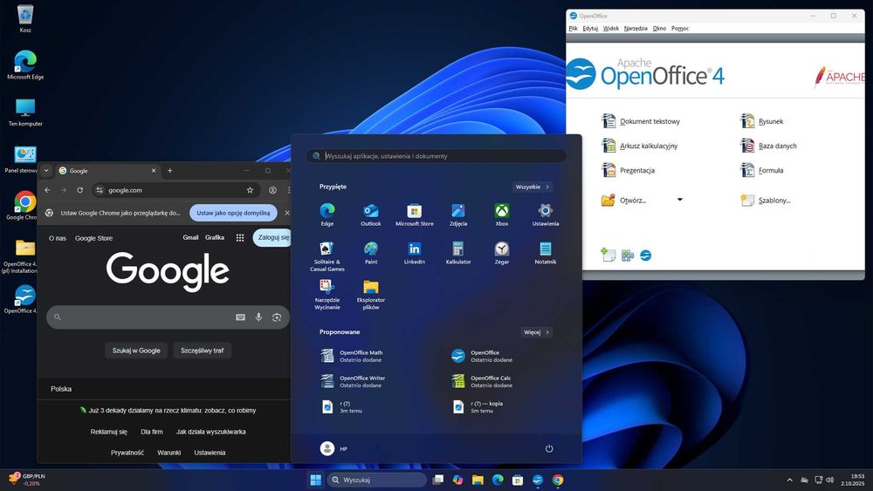The height and width of the screenshot is (491, 873).
Task: Open Chrome tab search dropdown arrow
Action: point(46,171)
